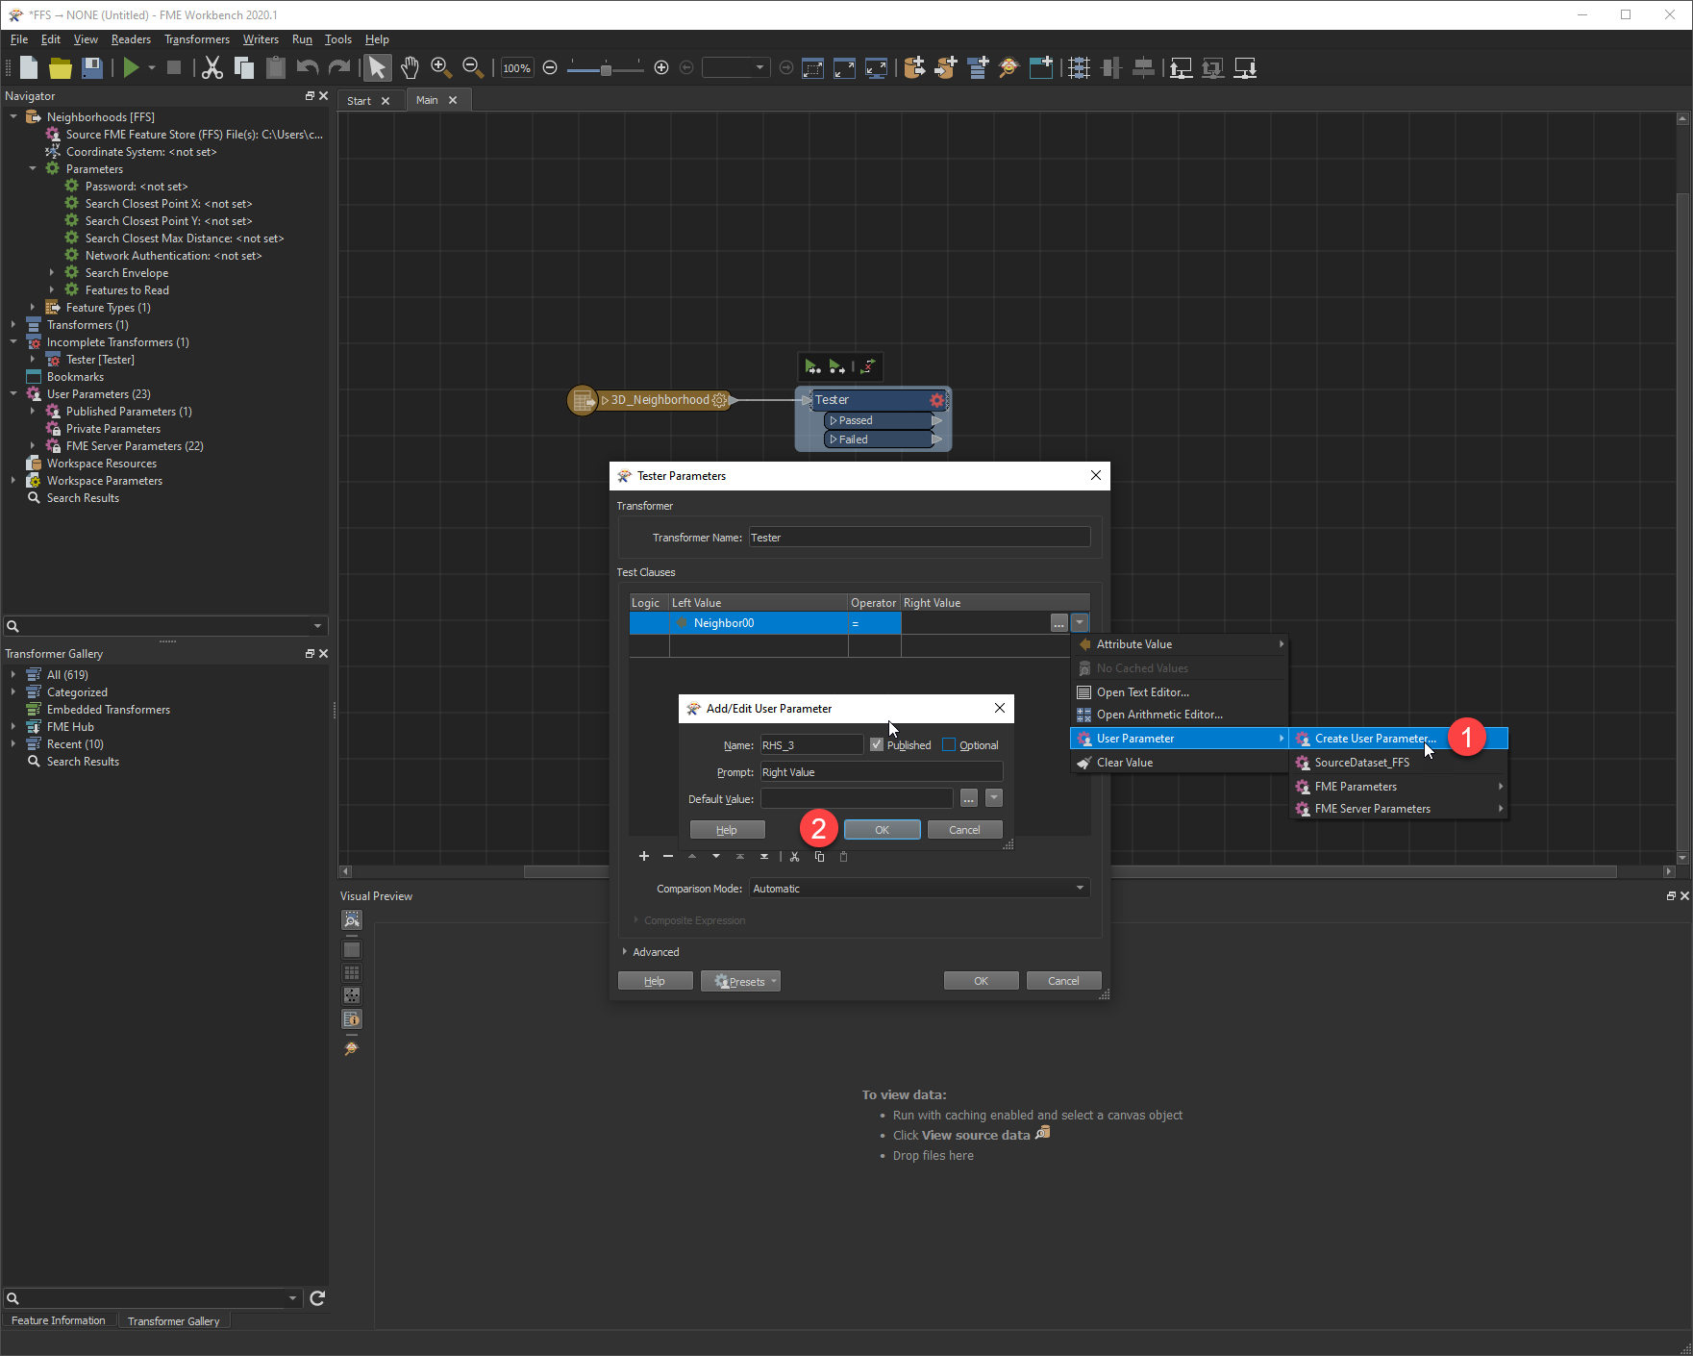Cancel the Add/Edit User Parameter dialog
The height and width of the screenshot is (1356, 1693).
click(x=964, y=830)
